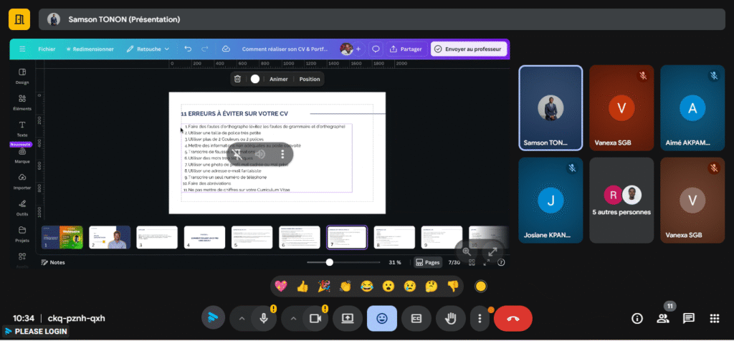Click the trash icon above the slide
Screen dimensions: 734x341
click(238, 79)
